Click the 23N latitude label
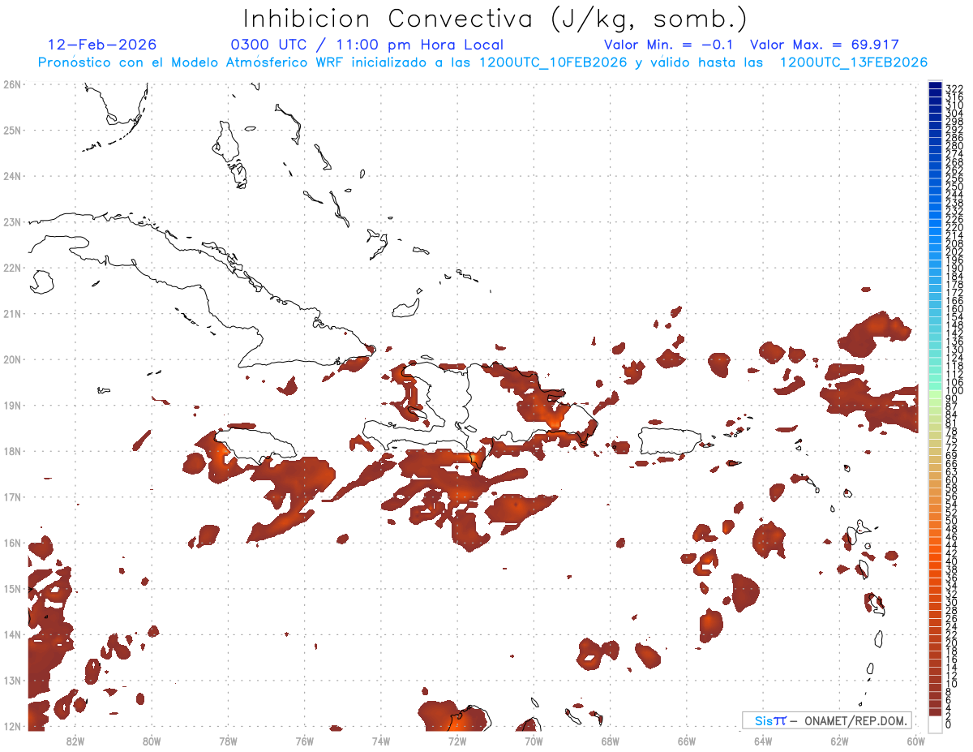Viewport: 973px width, 752px height. [12, 221]
